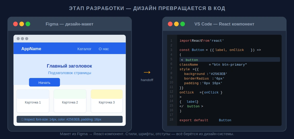This screenshot has width=294, height=139.
Task: Open the Каталог nav link
Action: [x=84, y=49]
